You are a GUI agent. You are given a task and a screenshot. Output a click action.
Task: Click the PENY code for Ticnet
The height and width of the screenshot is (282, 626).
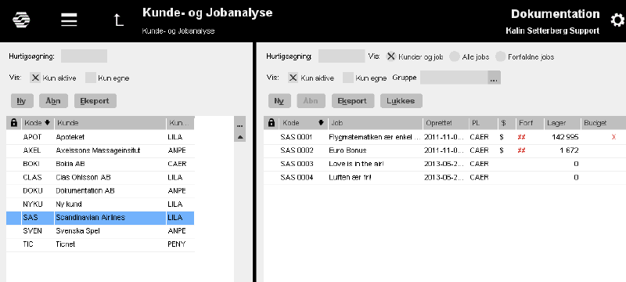click(177, 244)
